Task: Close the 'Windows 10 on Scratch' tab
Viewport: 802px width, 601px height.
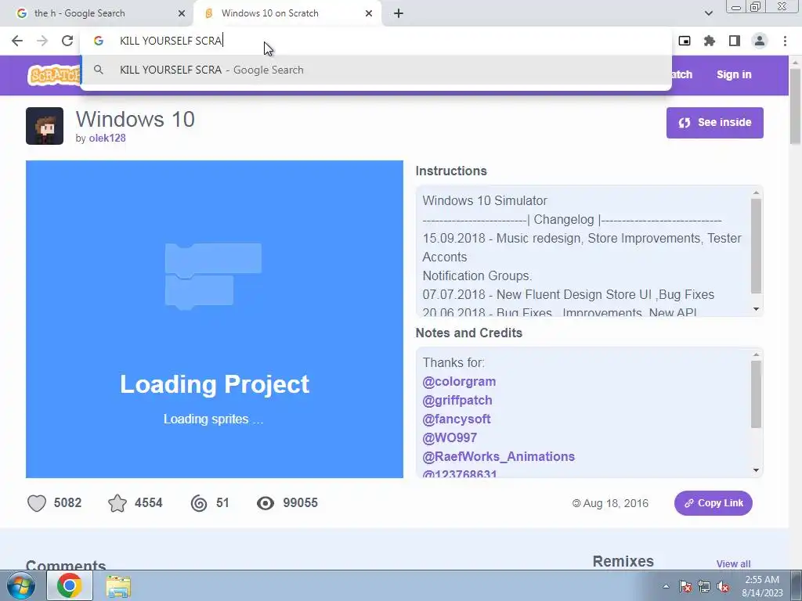Action: pyautogui.click(x=369, y=13)
